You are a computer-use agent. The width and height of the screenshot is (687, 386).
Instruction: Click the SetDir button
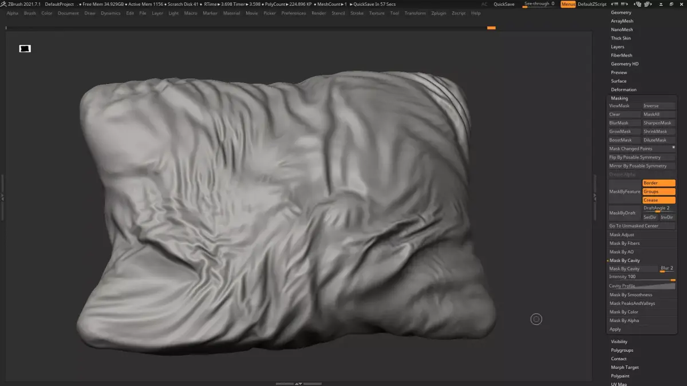pos(650,217)
